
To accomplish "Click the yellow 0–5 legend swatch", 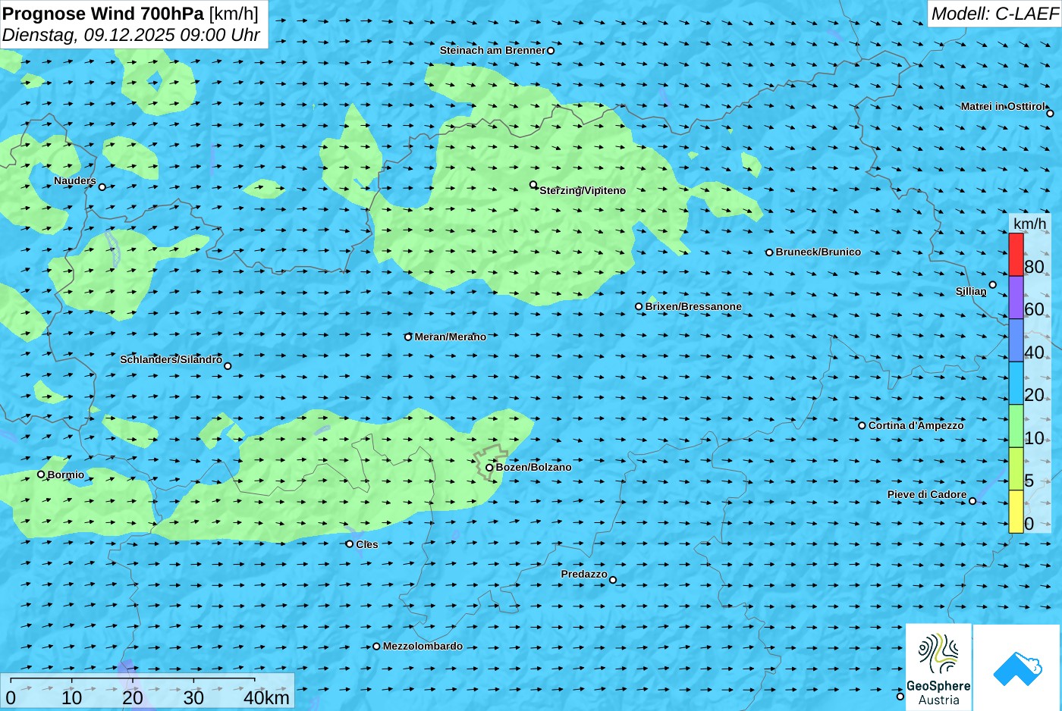I will 1016,512.
